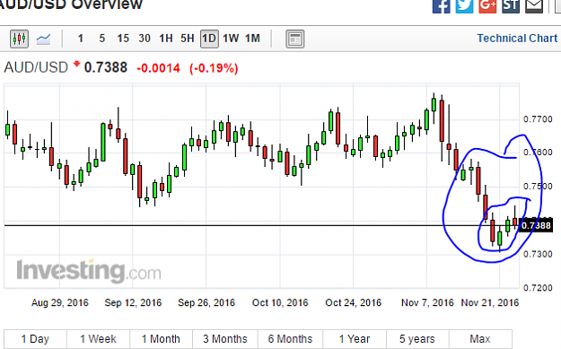561x349 pixels.
Task: Open the chart news table icon
Action: tap(295, 39)
